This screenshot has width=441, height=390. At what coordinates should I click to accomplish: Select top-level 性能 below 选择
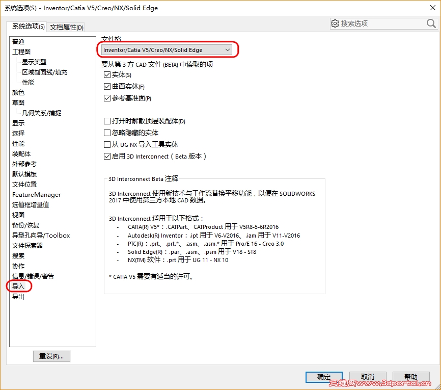click(x=18, y=144)
